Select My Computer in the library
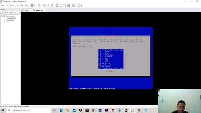Image resolution: width=201 pixels, height=113 pixels. click(10, 16)
